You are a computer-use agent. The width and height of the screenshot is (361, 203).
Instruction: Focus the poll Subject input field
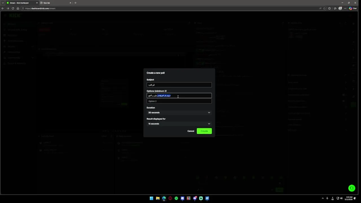[x=179, y=85]
